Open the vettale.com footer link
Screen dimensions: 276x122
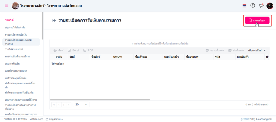[x=36, y=119]
